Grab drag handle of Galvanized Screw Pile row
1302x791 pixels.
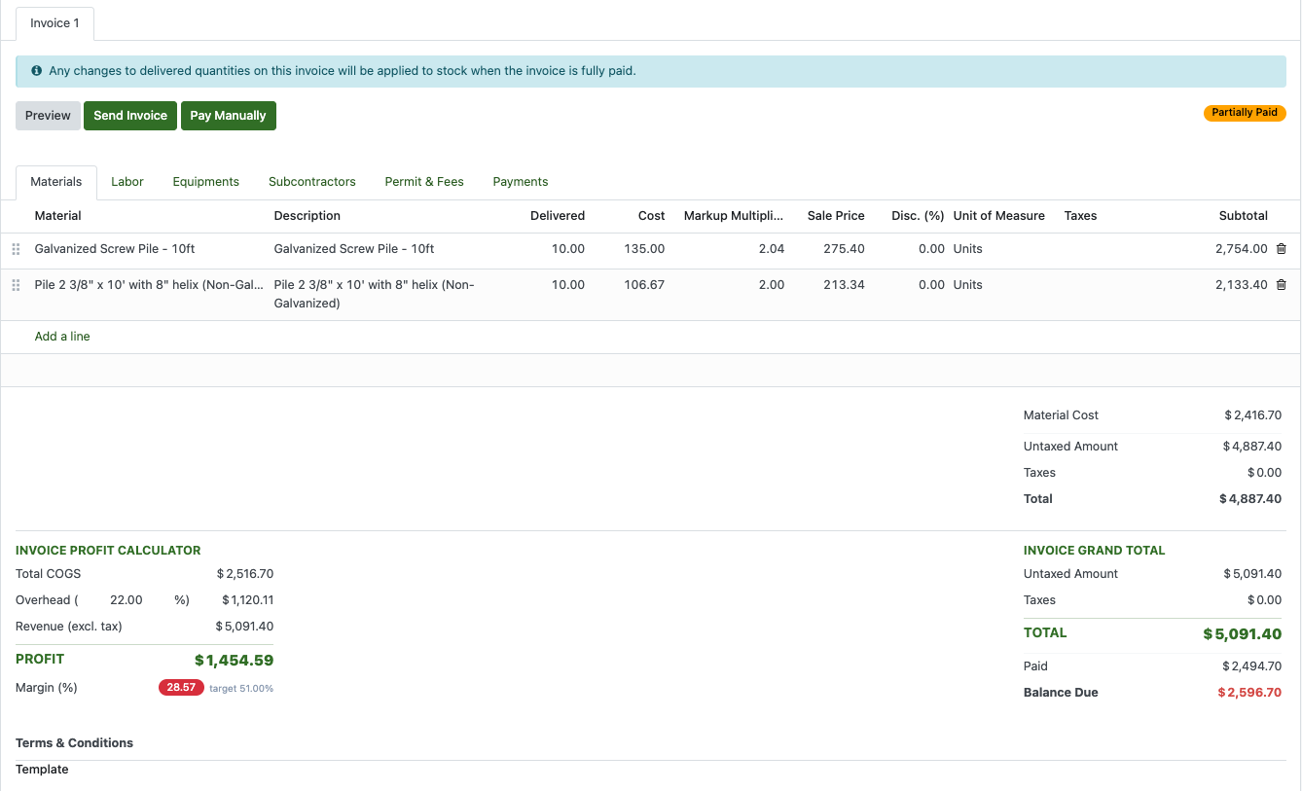(16, 249)
